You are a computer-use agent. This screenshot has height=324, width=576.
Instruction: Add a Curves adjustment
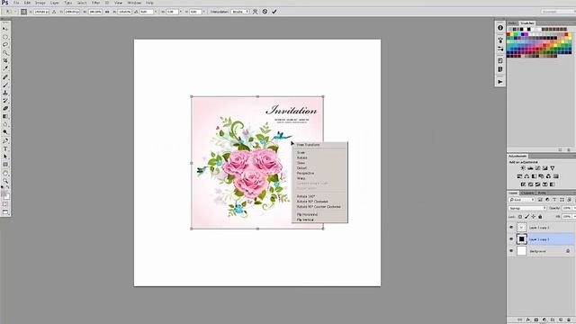[538, 168]
